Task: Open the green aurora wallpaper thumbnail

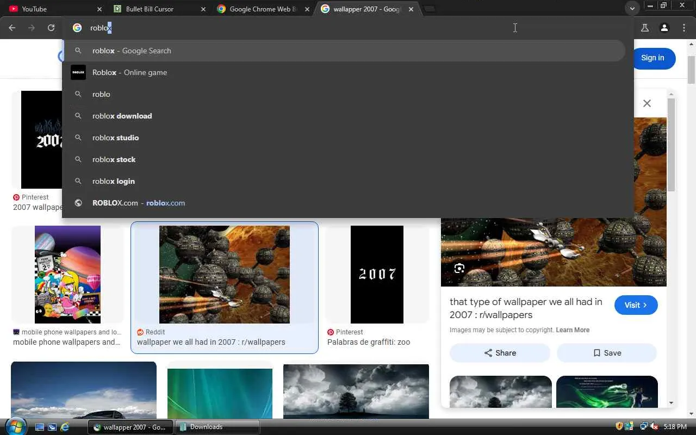Action: click(x=220, y=393)
